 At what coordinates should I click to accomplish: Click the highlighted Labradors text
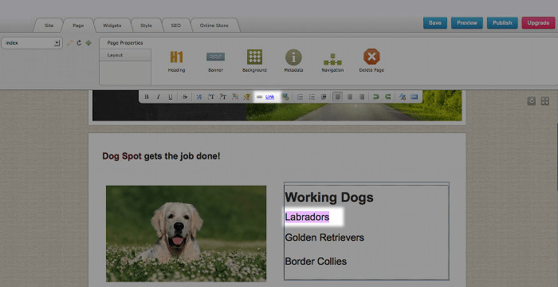(307, 217)
